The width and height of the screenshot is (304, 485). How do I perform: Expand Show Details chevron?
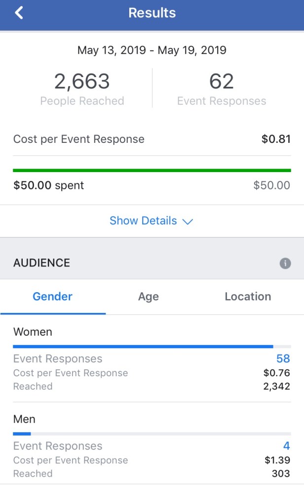(188, 221)
